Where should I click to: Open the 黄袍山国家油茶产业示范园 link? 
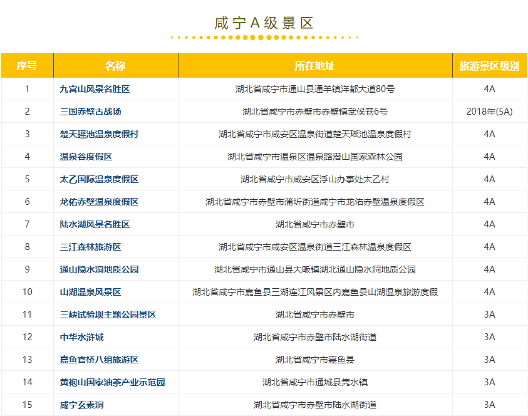tap(112, 382)
